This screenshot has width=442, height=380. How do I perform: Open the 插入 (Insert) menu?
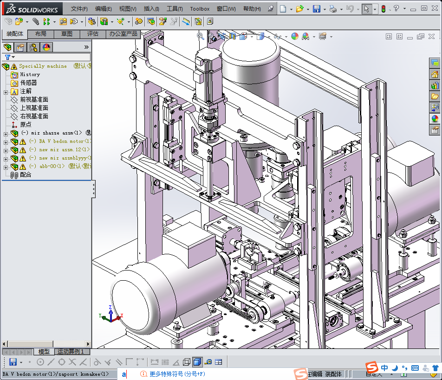tap(151, 9)
